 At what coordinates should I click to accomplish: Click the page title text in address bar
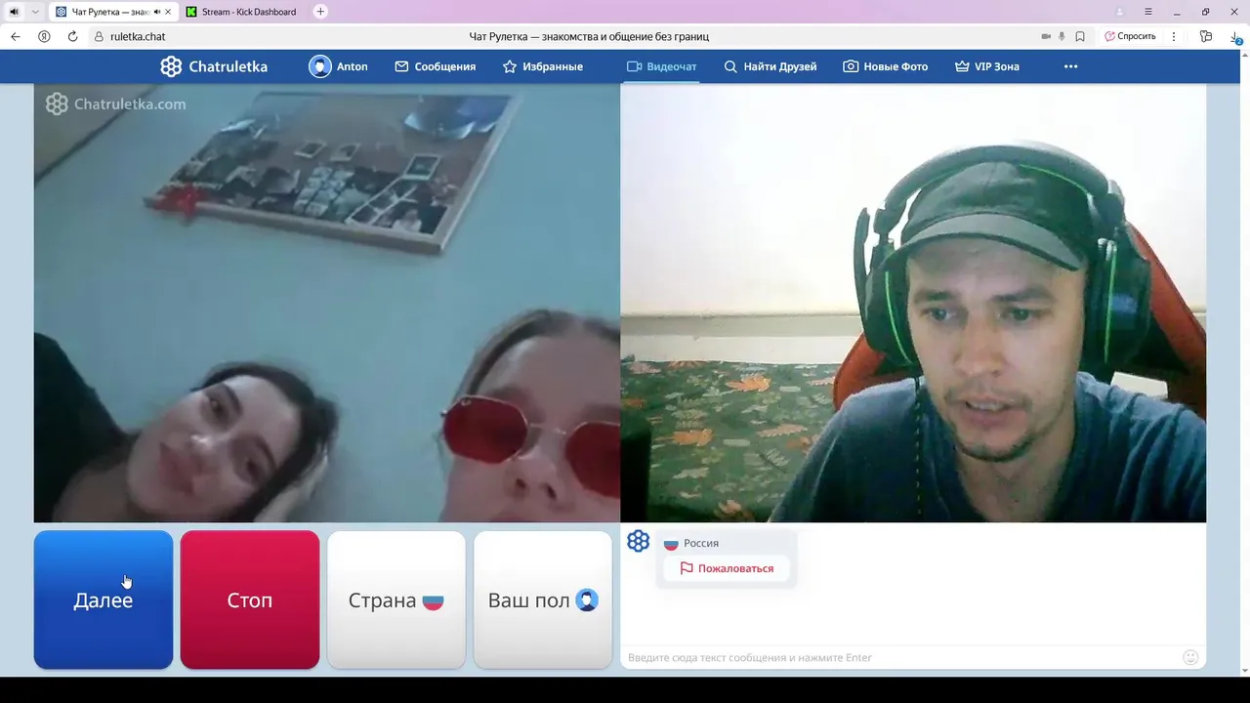click(589, 36)
